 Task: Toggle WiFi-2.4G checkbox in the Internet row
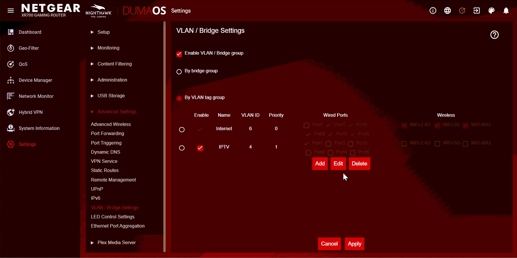point(404,125)
